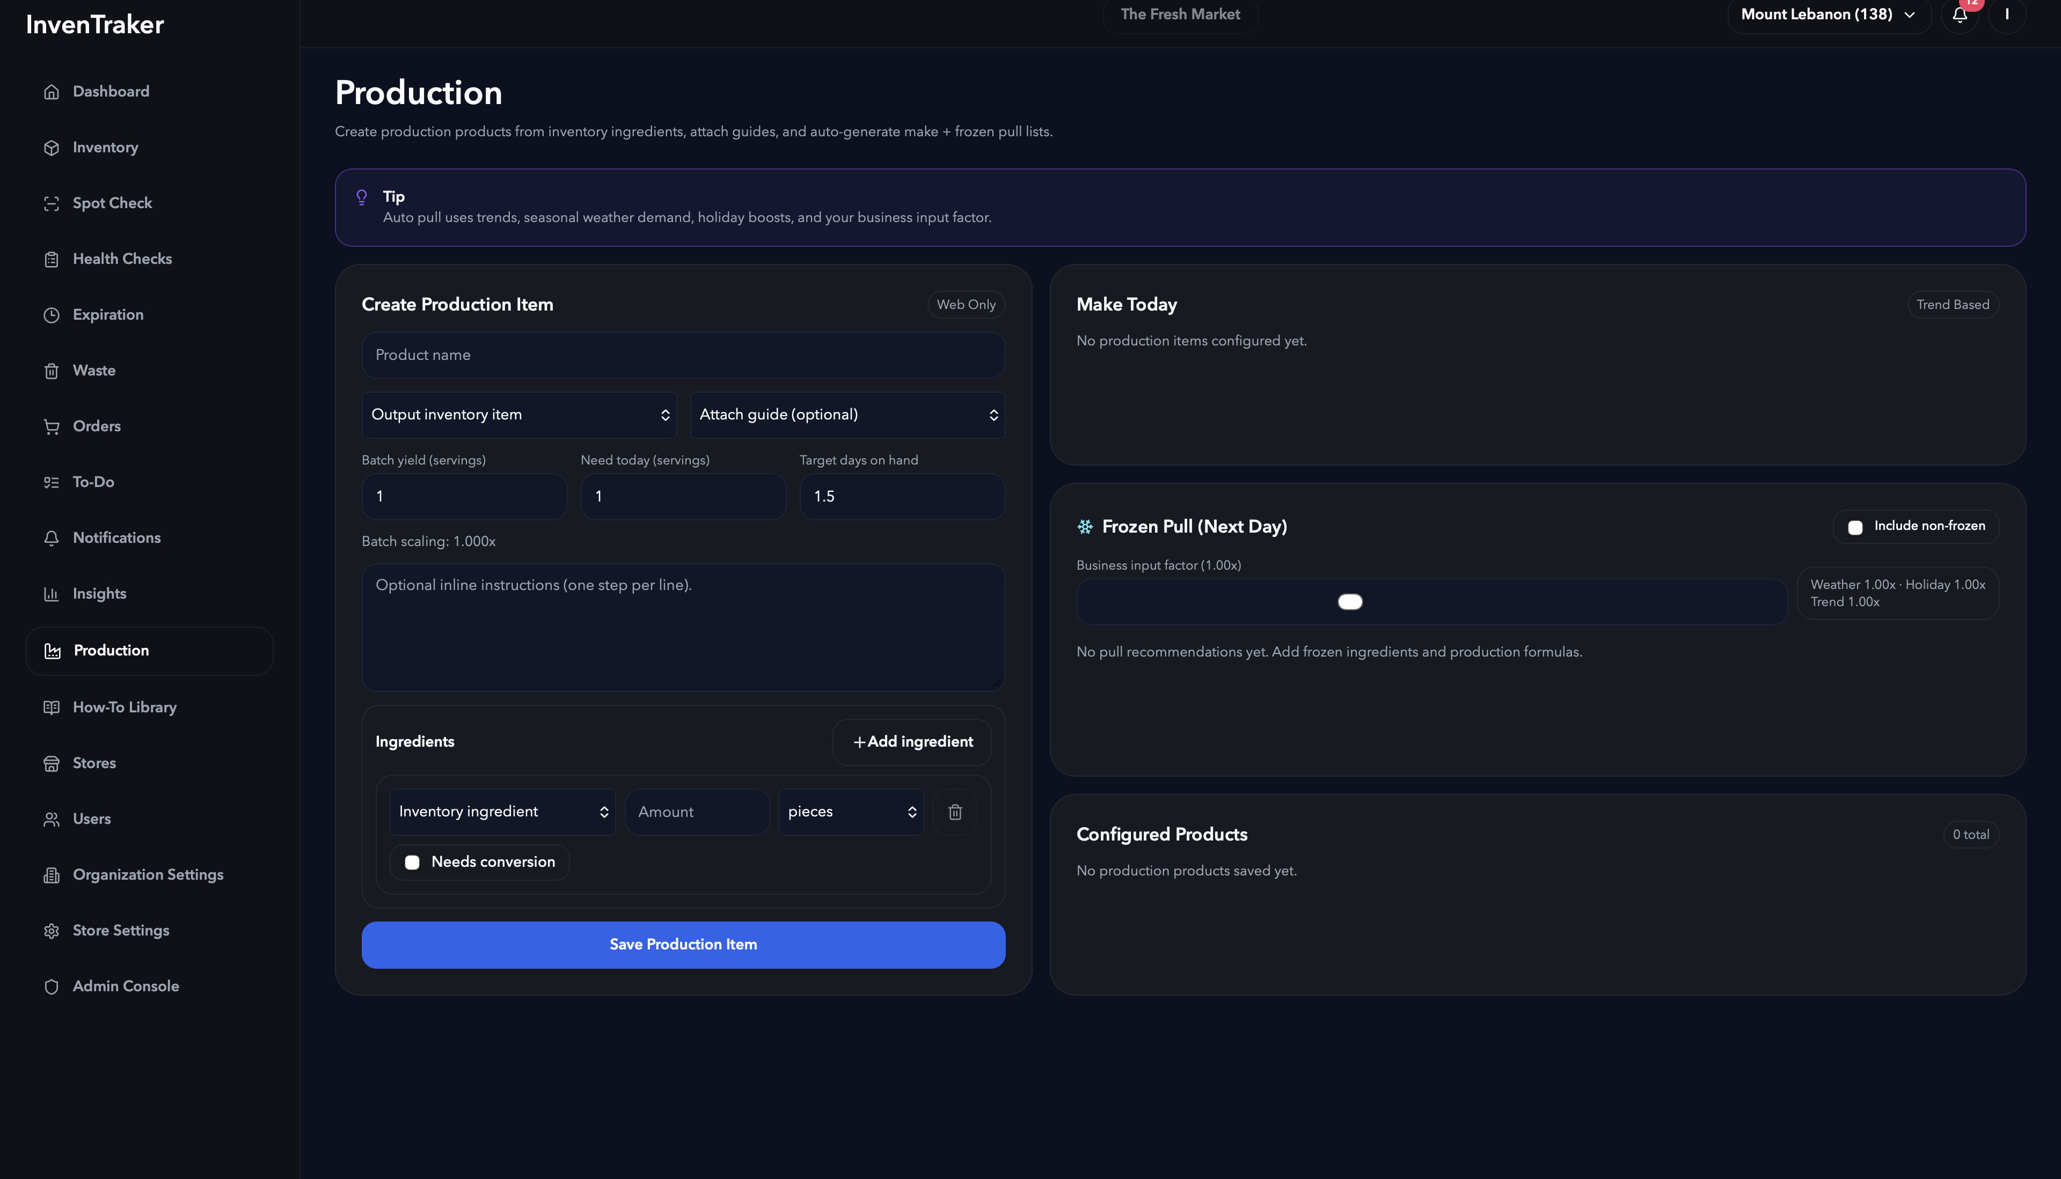This screenshot has height=1179, width=2061.
Task: Click the Trend Based badge
Action: 1953,305
